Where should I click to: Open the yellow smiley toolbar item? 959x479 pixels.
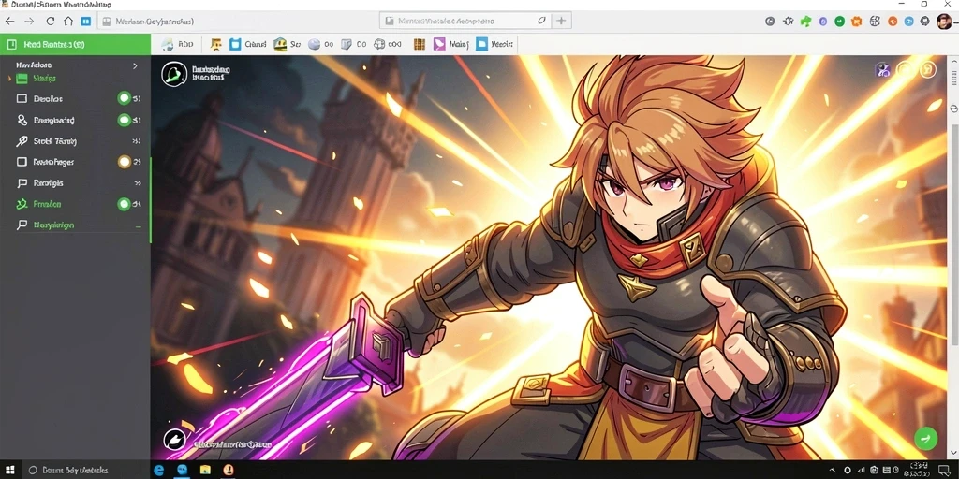coord(288,44)
